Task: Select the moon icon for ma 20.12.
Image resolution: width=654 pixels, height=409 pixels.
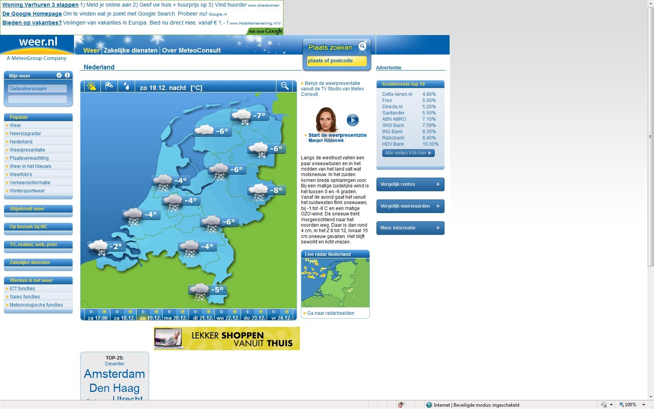Action: point(169,312)
